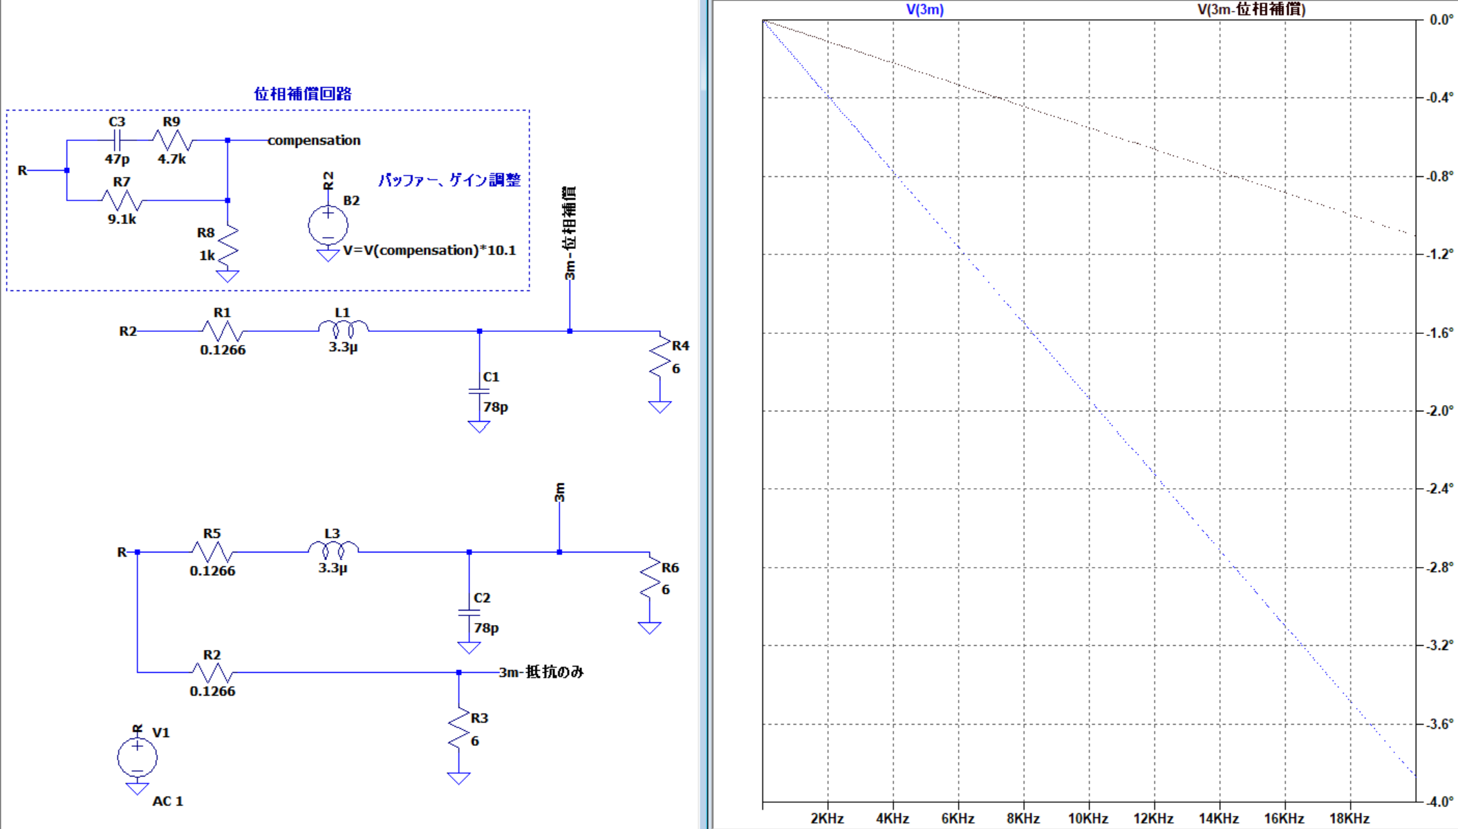
Task: Click the ground symbol below R3
Action: pos(459,778)
